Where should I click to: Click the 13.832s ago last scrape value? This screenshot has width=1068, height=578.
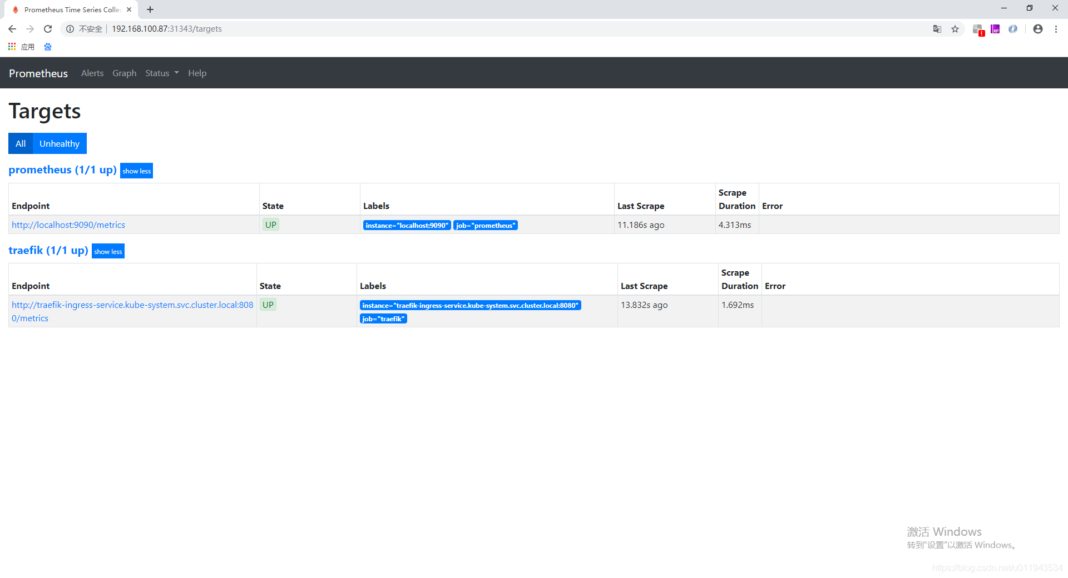click(x=644, y=305)
